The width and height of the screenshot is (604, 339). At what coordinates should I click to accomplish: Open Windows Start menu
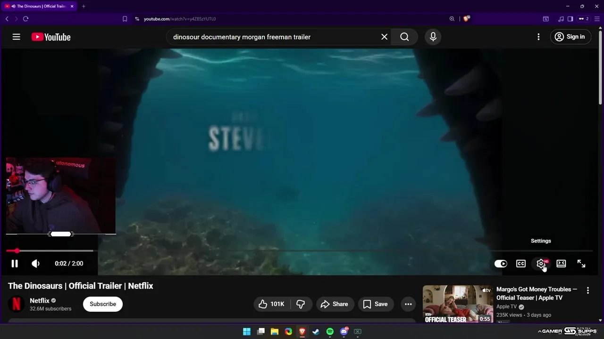[247, 331]
